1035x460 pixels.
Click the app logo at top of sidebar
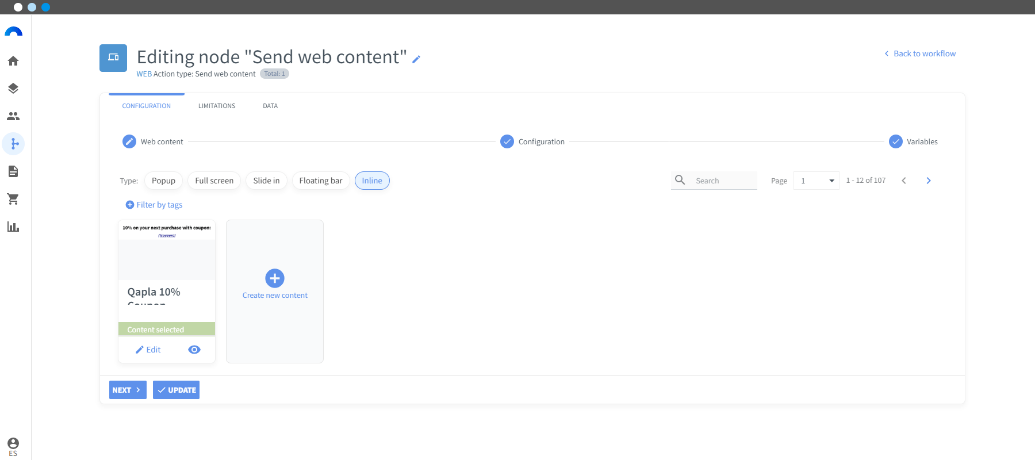click(13, 32)
